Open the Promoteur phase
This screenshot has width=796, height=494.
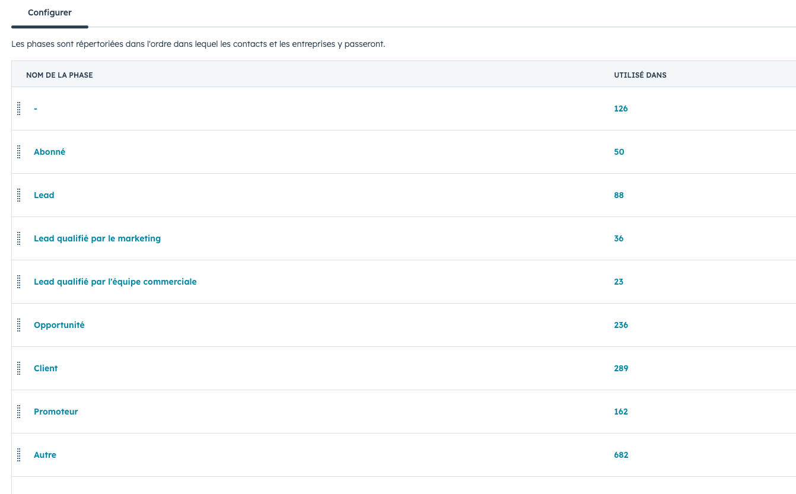click(x=56, y=412)
